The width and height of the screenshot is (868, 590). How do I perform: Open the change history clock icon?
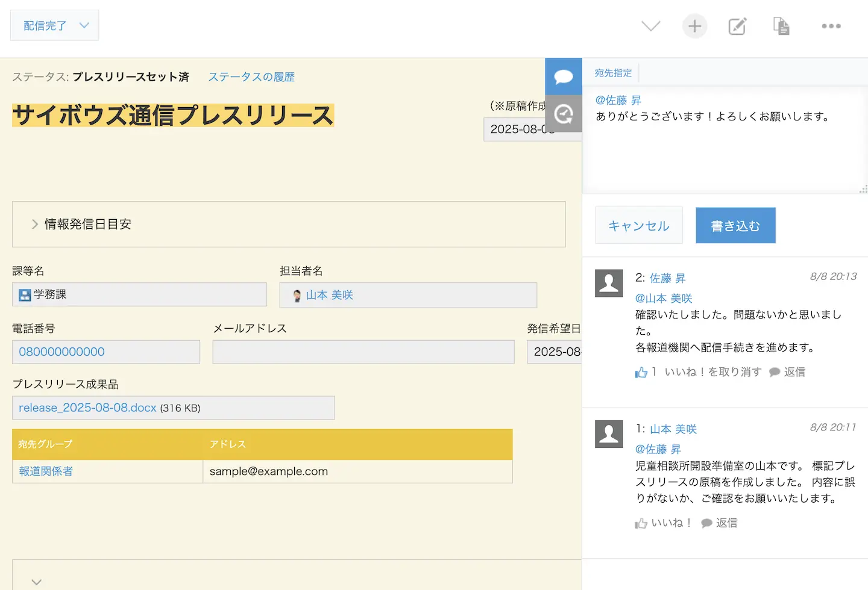pos(563,114)
